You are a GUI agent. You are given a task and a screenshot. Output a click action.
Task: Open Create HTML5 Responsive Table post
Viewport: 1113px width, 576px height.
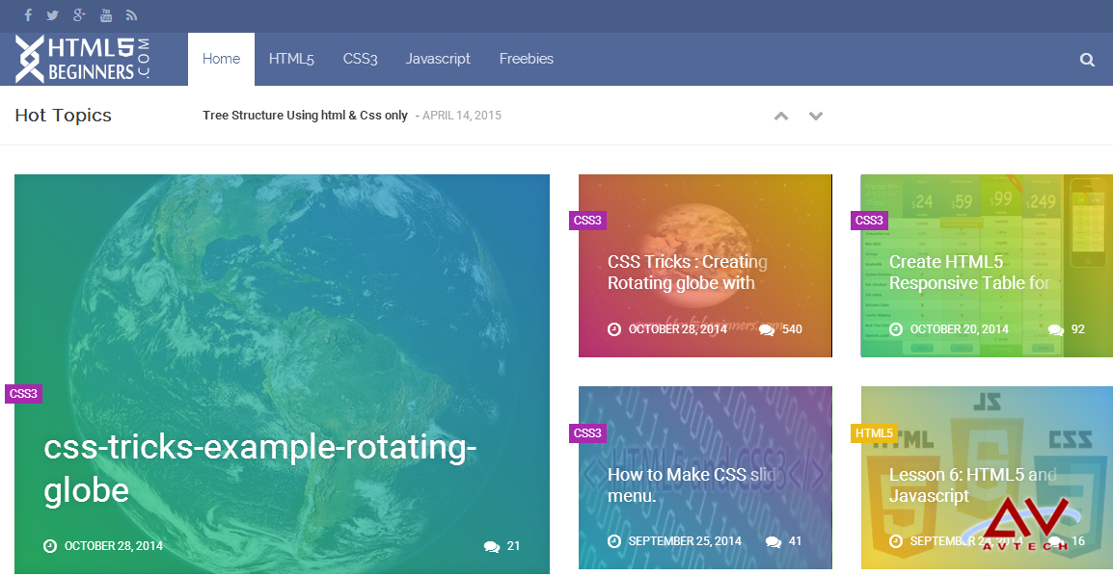(969, 272)
